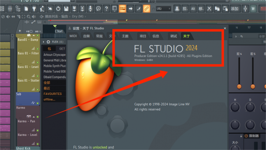Click the microphone recording icon
This screenshot has height=150, width=266.
pos(90,9)
